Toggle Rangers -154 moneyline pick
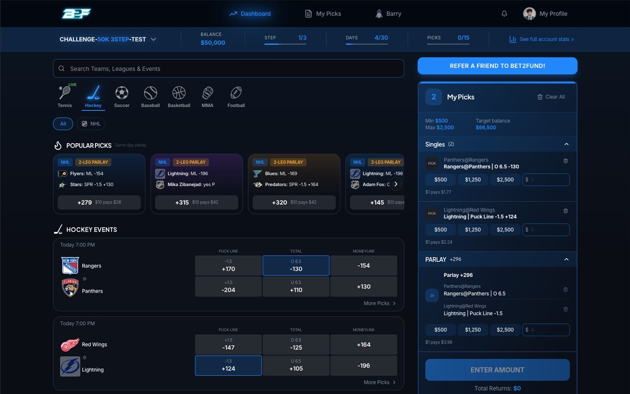The height and width of the screenshot is (394, 630). tap(364, 266)
